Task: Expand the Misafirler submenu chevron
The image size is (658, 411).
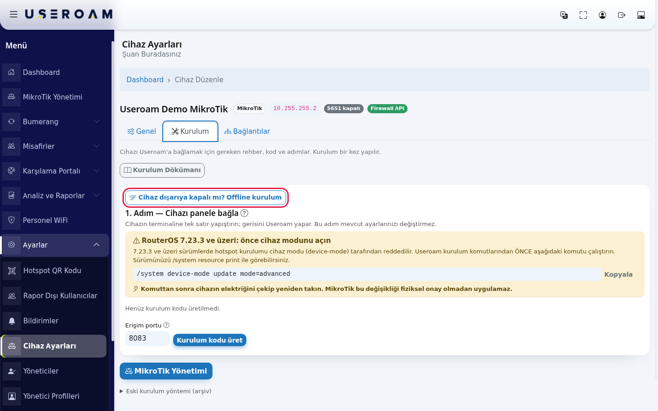Action: (96, 146)
